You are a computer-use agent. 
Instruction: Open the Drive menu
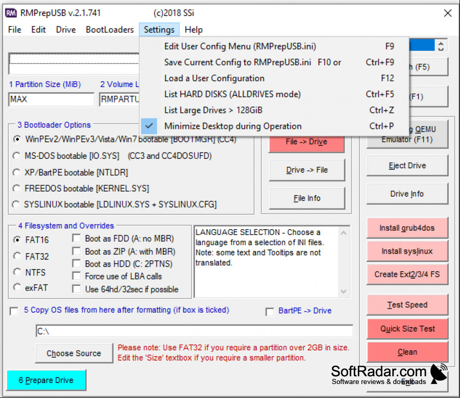tap(66, 30)
